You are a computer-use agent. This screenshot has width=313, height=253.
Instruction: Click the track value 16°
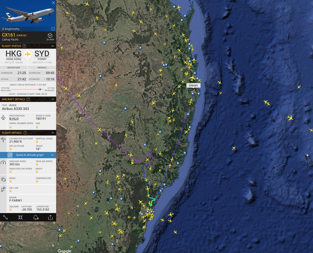[38, 149]
